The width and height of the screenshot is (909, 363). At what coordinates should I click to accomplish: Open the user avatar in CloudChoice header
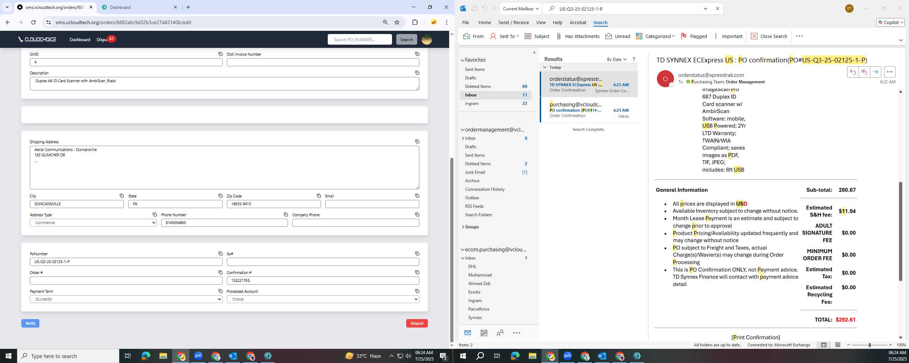426,39
